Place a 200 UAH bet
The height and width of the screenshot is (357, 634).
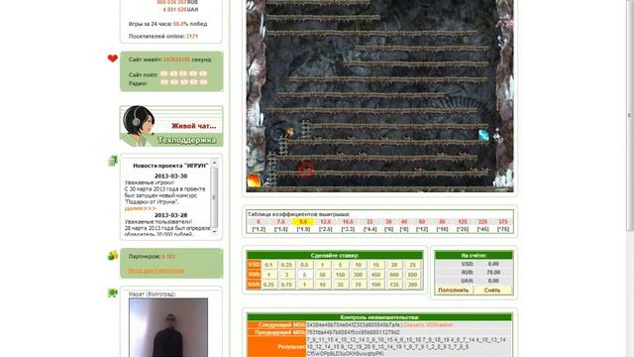412,285
